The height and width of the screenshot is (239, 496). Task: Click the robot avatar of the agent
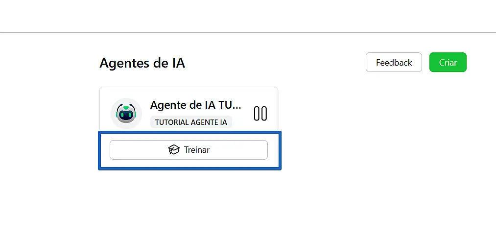pos(126,113)
